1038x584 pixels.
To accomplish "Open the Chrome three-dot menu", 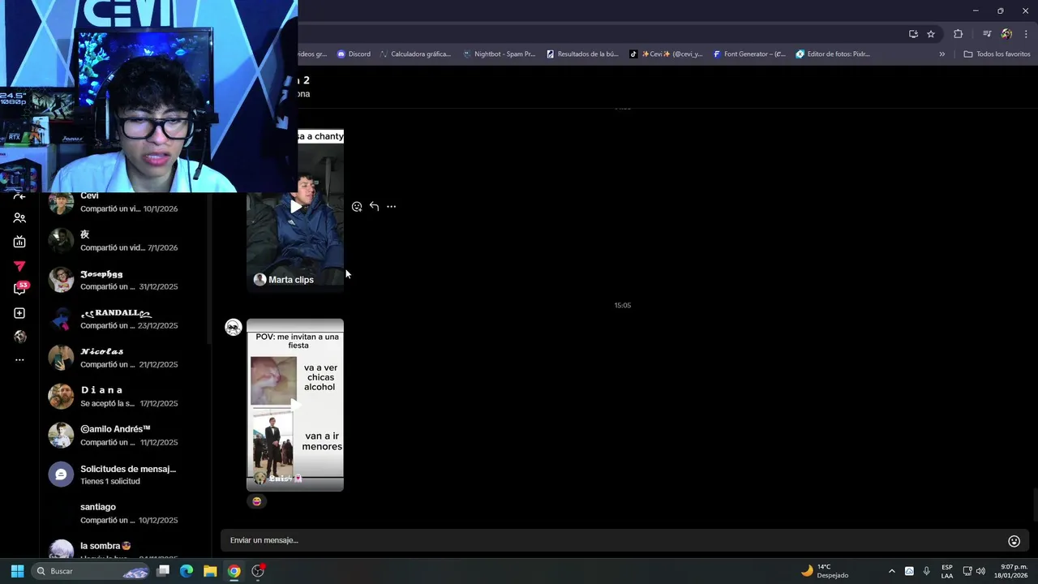I will 1027,34.
